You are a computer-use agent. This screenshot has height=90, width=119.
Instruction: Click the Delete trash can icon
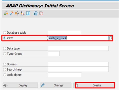[x=36, y=13]
